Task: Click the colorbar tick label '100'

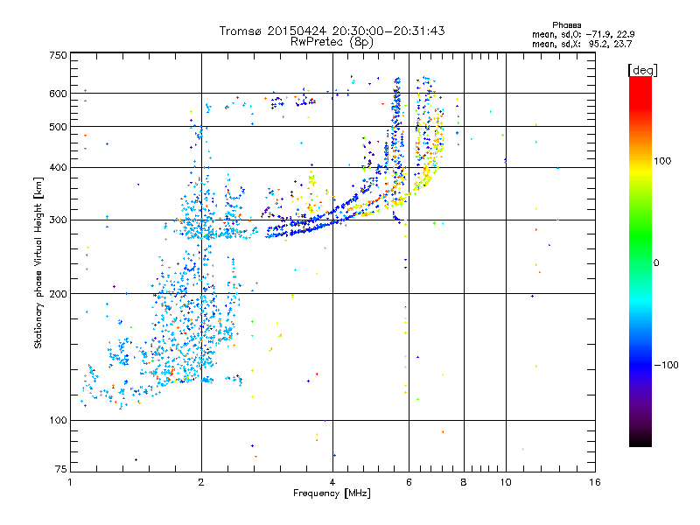Action: pyautogui.click(x=662, y=161)
